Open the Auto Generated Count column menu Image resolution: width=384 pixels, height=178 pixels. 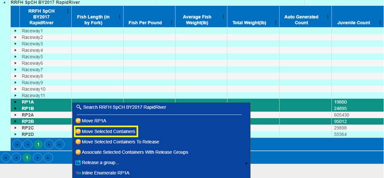(x=328, y=17)
